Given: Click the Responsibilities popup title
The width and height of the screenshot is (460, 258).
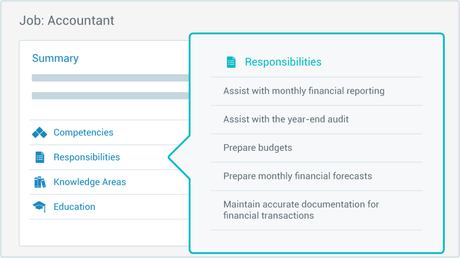Looking at the screenshot, I should (x=283, y=62).
